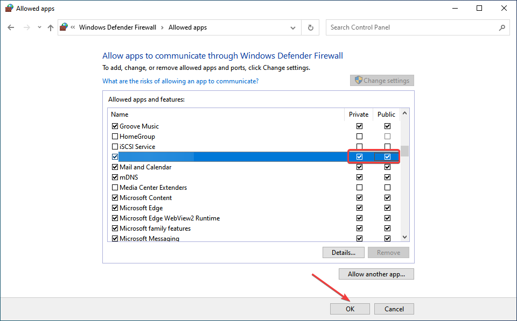The width and height of the screenshot is (517, 321).
Task: Focus the Search Control Panel field
Action: 412,27
